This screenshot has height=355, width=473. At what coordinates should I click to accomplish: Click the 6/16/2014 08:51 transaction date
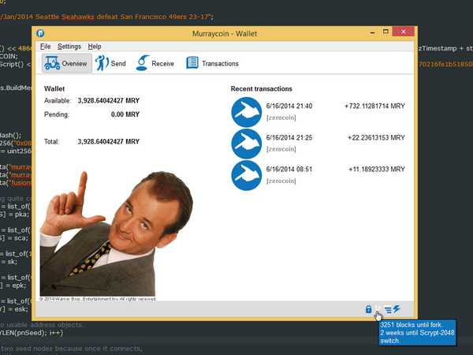(289, 170)
